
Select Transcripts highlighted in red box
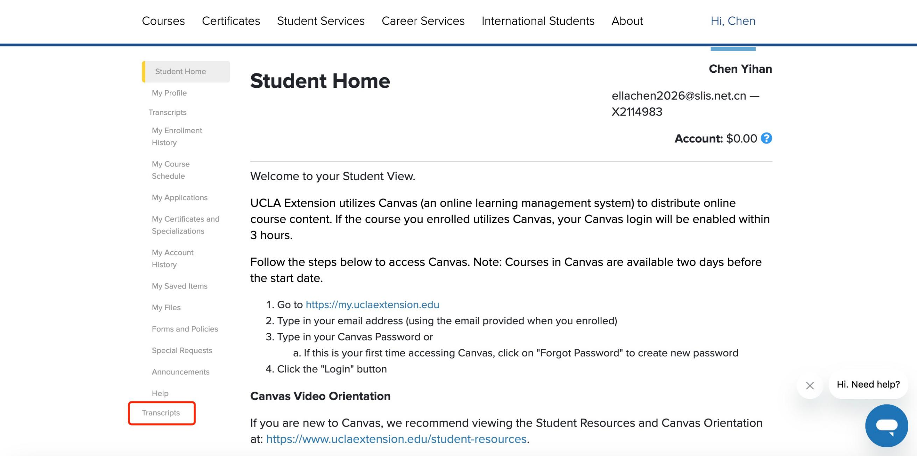pos(161,413)
